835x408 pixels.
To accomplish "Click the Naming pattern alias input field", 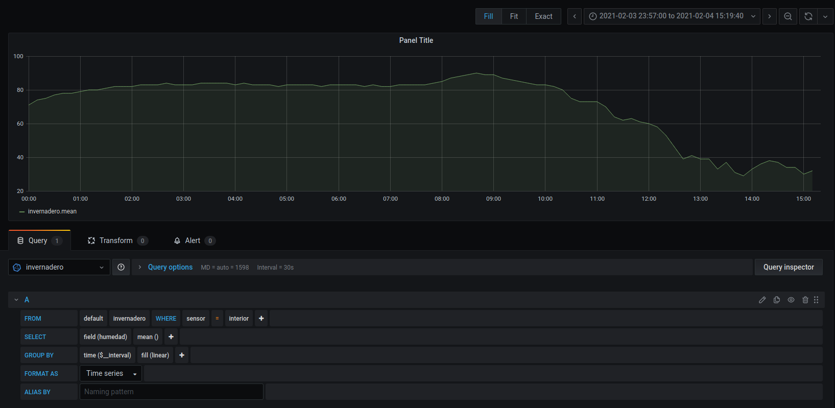I will [x=171, y=392].
